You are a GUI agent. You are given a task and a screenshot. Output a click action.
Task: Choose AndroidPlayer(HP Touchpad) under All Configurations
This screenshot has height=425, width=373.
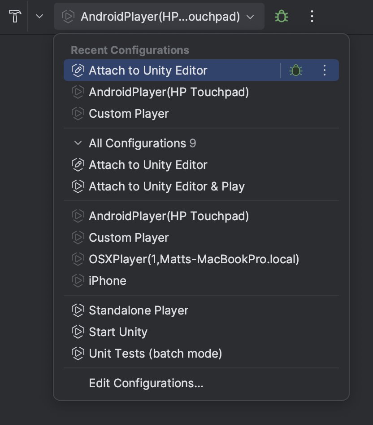[x=201, y=216]
